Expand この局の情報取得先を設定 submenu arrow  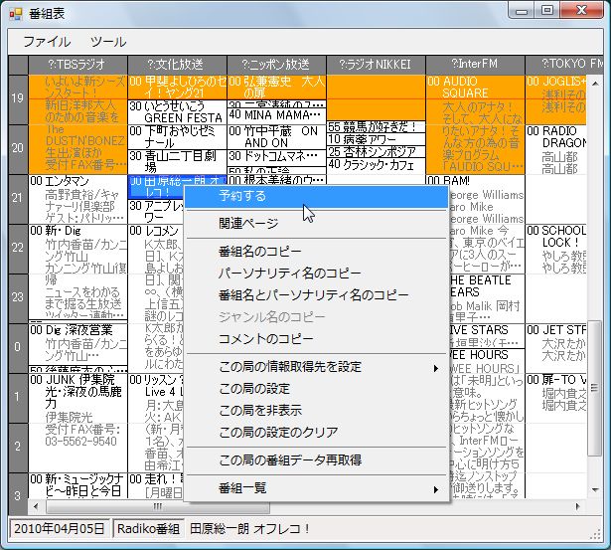436,368
